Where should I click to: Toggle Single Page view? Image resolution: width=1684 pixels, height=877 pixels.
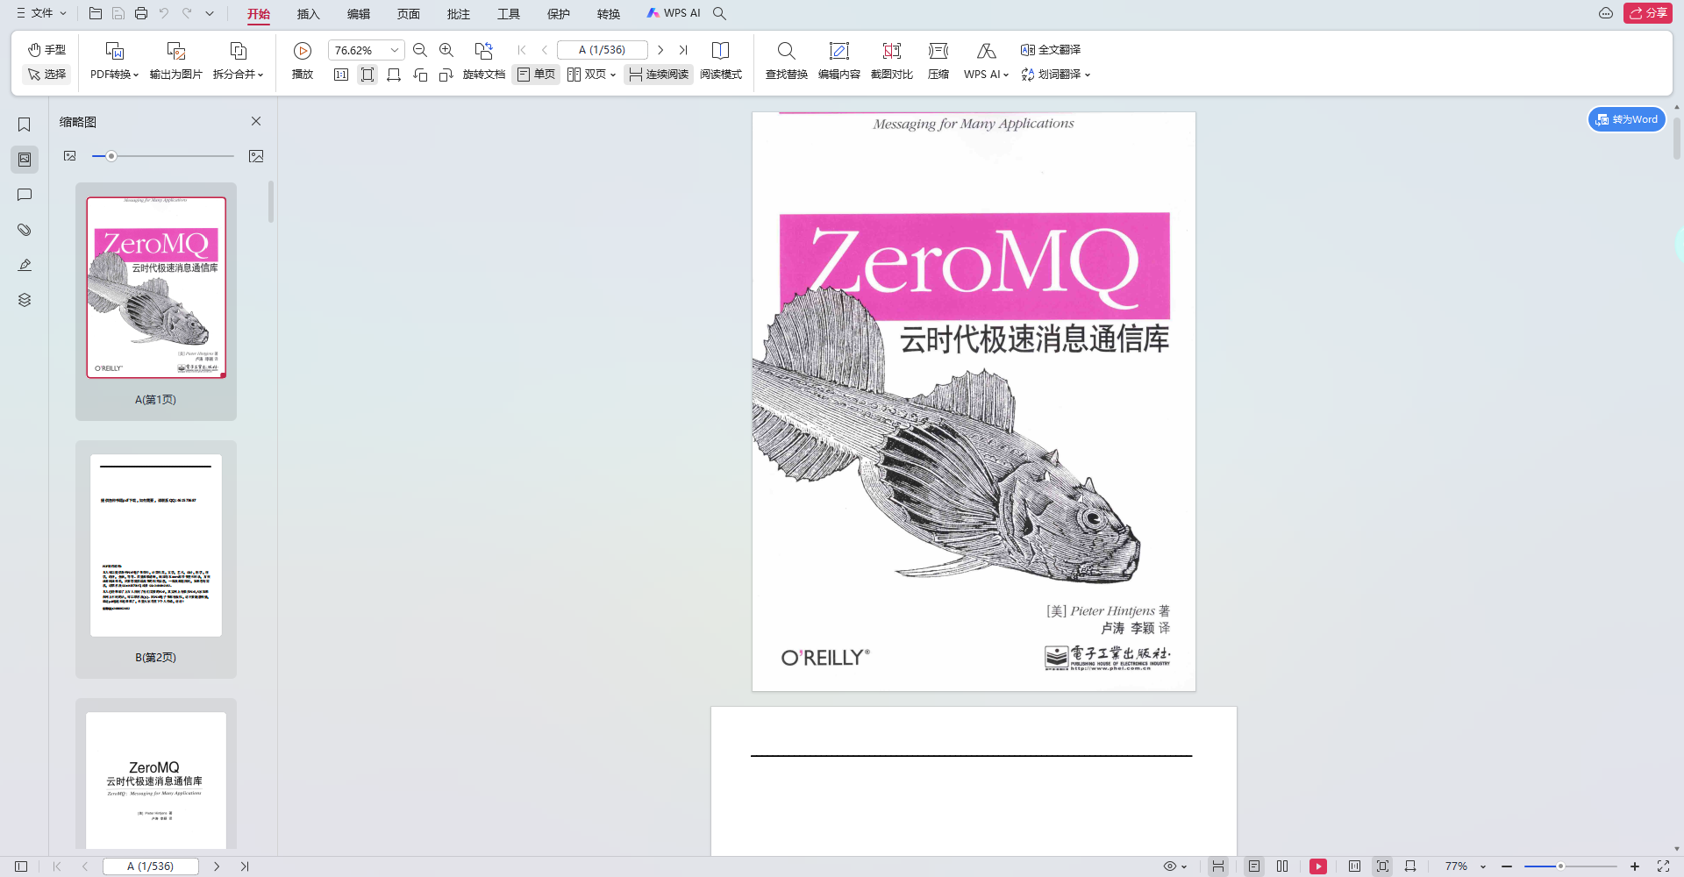(536, 75)
